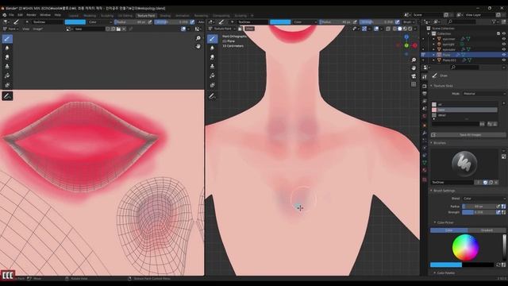
Task: Expand the Plane.001 tree item arrow
Action: click(x=434, y=60)
